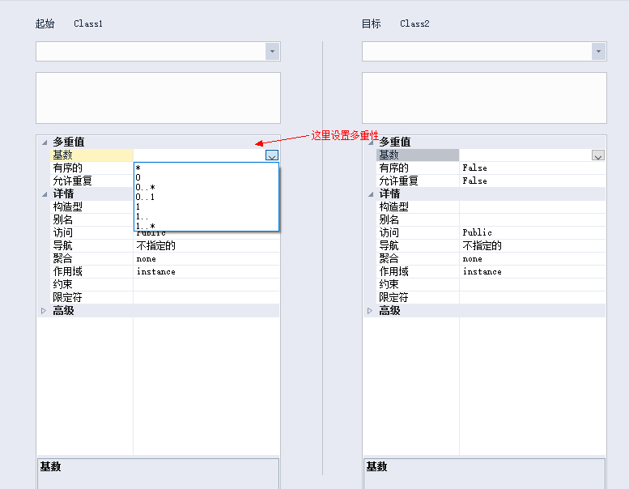Screen dimensions: 629x489
Task: Click the 别名 value field in target panel
Action: click(x=532, y=220)
